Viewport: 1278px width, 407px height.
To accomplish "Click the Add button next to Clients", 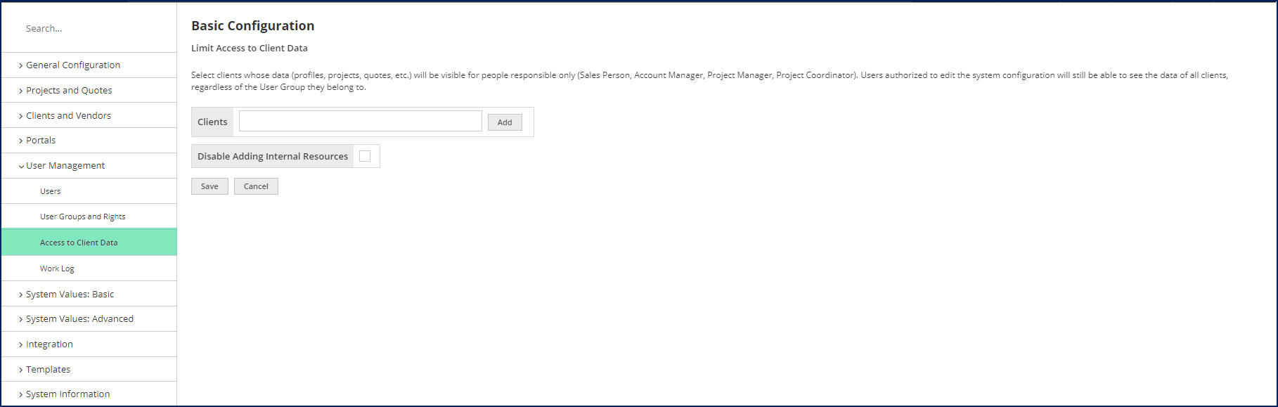I will coord(505,122).
